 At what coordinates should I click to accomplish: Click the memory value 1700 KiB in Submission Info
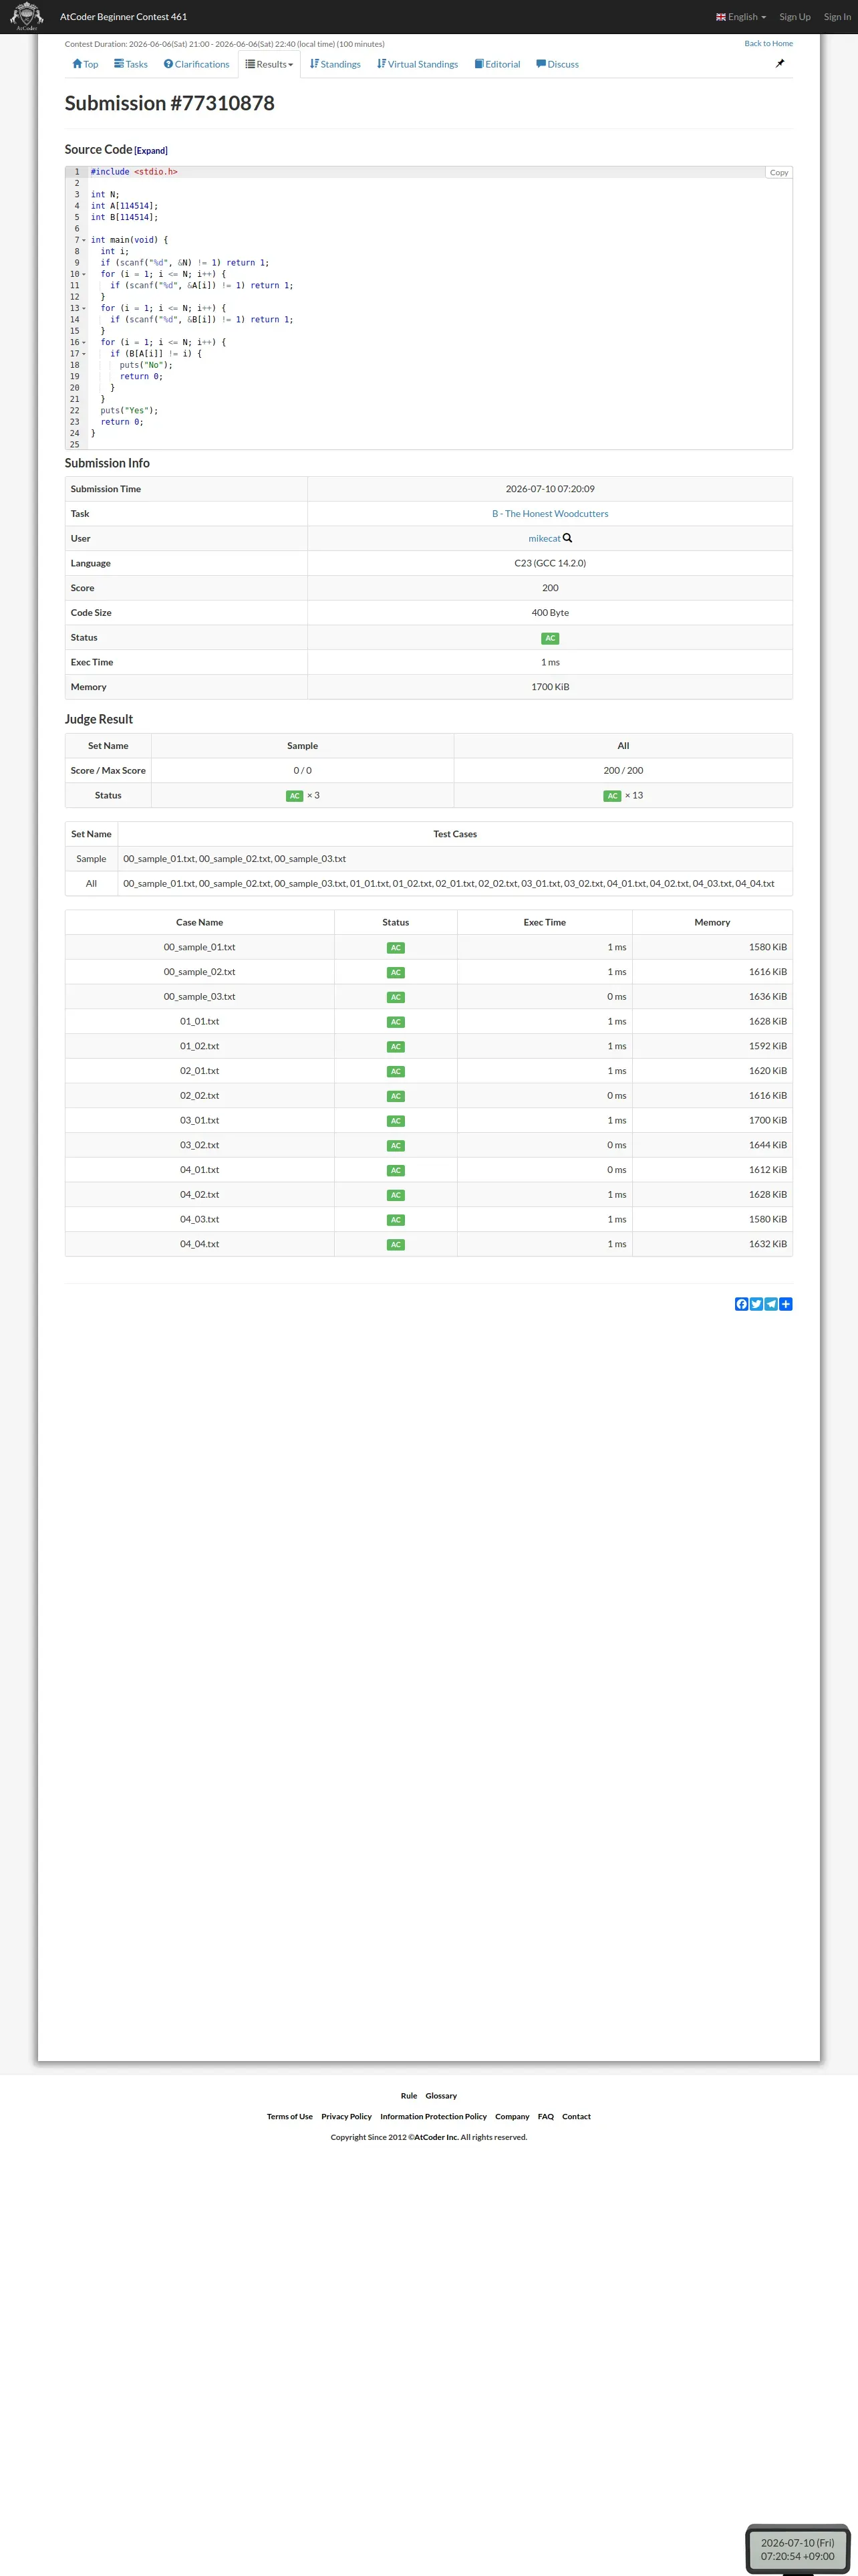(551, 687)
